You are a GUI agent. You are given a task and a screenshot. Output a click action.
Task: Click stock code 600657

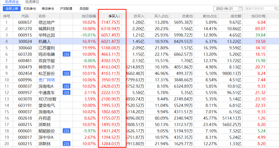pyautogui.click(x=25, y=22)
